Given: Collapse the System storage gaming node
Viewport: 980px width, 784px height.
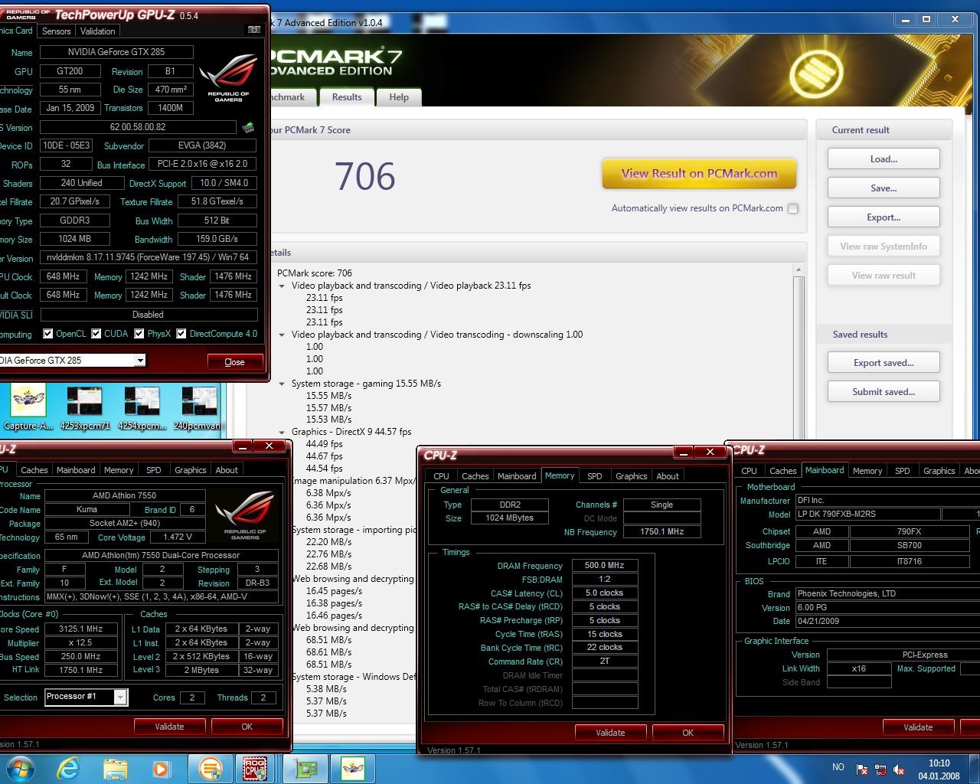Looking at the screenshot, I should 282,384.
